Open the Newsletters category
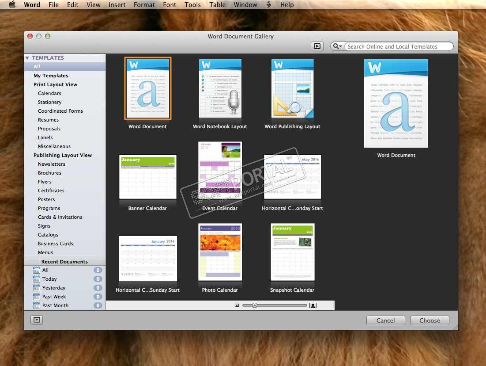 (x=52, y=164)
